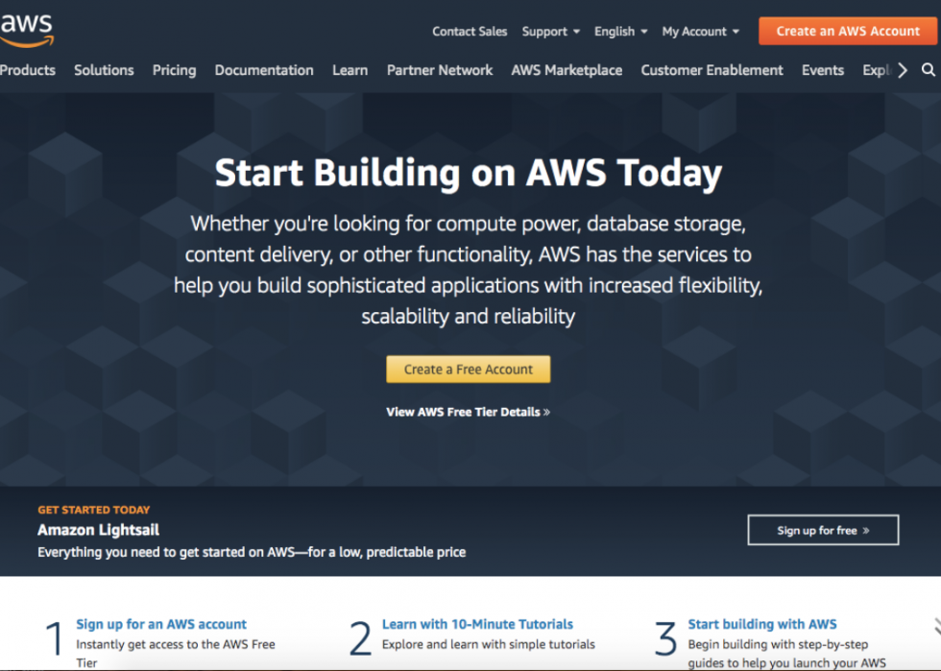Select Partner Network in the navigation

[440, 70]
